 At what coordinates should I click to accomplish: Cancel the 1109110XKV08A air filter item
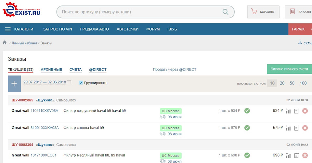pos(305,111)
